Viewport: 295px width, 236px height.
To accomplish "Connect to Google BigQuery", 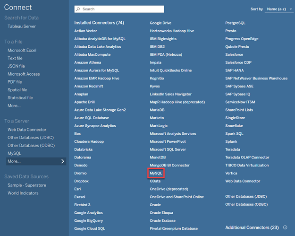I will click(x=88, y=221).
